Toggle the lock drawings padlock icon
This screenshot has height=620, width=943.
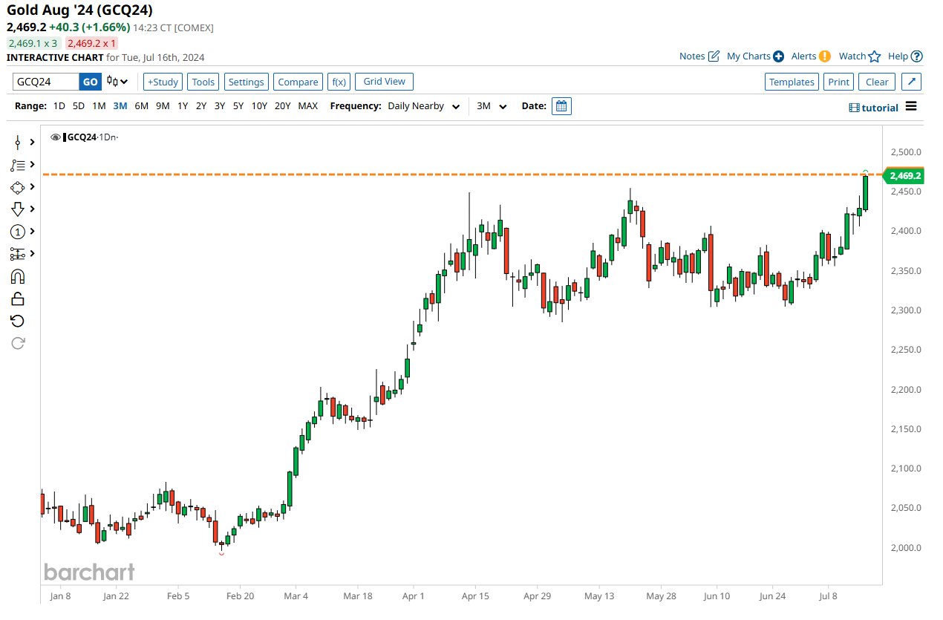(18, 298)
